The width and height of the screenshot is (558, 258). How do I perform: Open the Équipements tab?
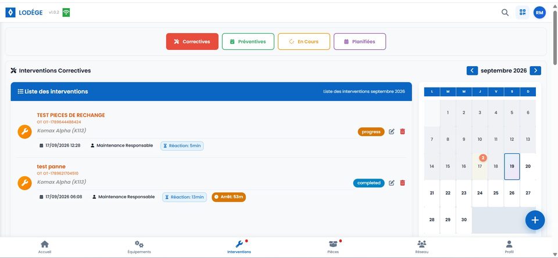[139, 247]
